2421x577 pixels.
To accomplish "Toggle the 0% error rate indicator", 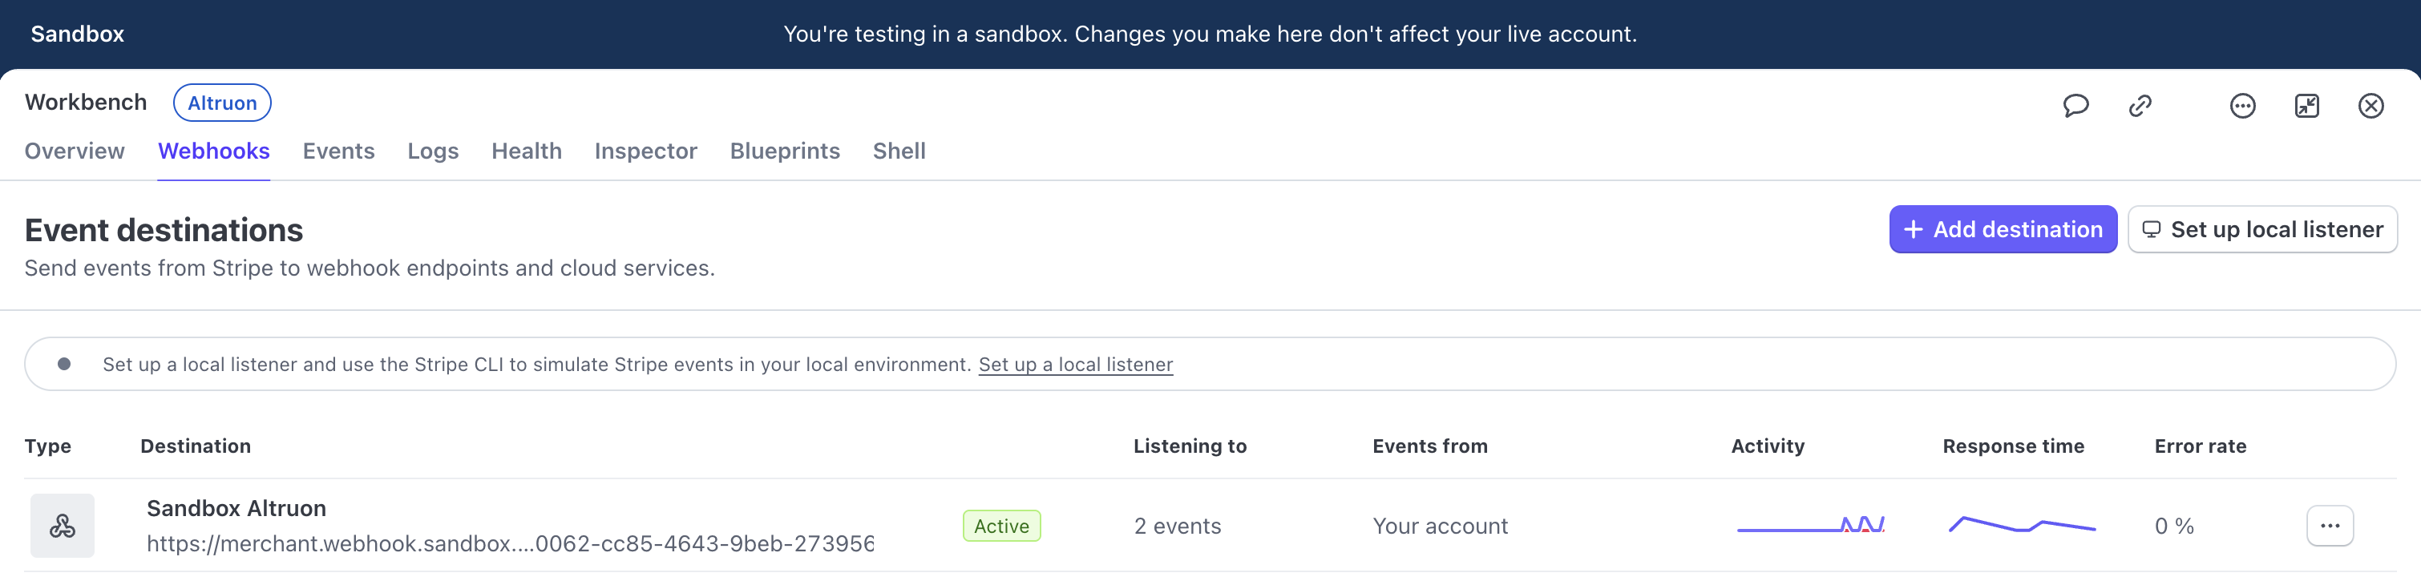I will (x=2174, y=526).
